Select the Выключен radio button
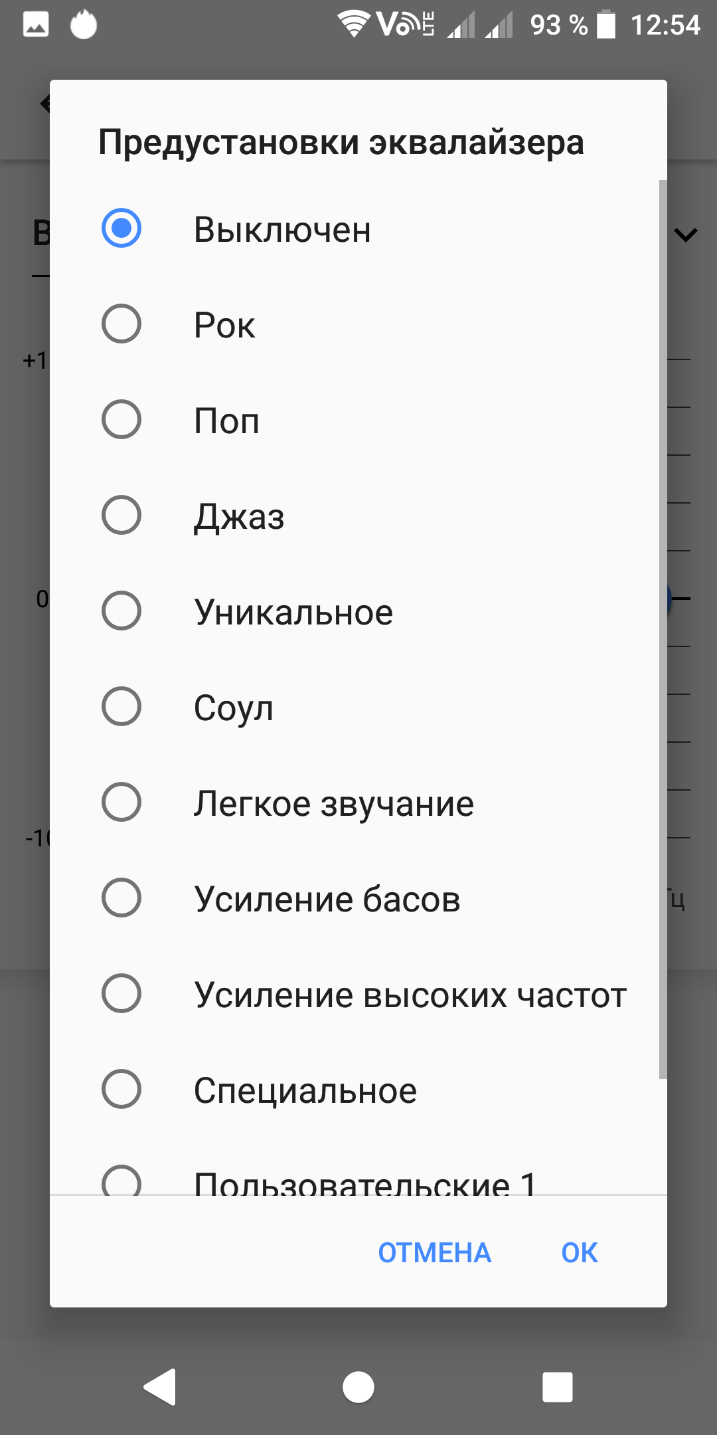The width and height of the screenshot is (717, 1435). 121,228
